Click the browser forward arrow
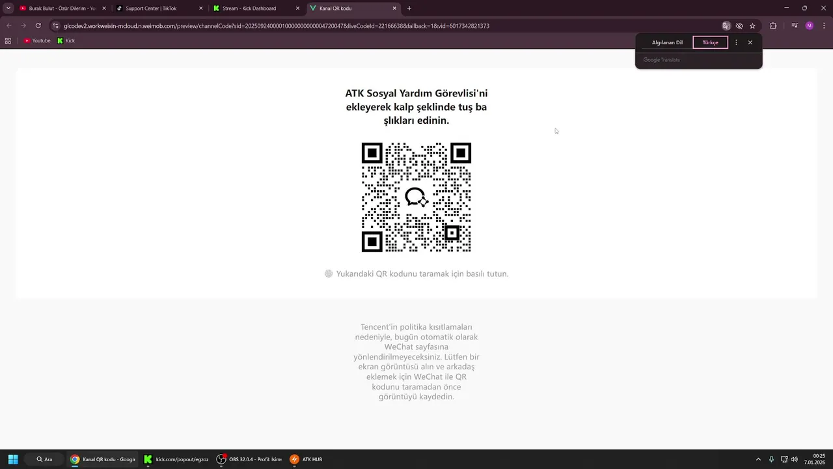Image resolution: width=833 pixels, height=469 pixels. tap(23, 26)
